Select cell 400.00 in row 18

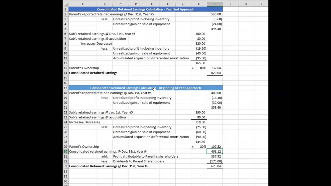point(215,93)
